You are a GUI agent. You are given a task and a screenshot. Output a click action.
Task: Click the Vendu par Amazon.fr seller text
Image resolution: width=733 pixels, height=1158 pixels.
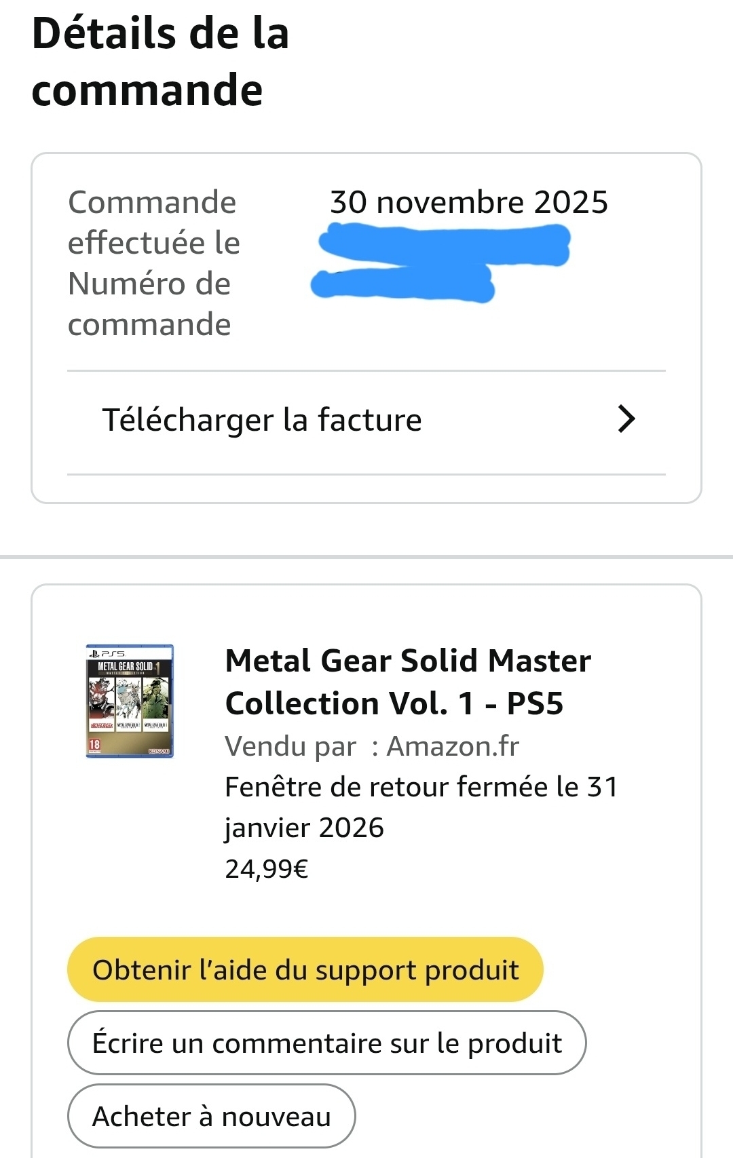coord(371,746)
